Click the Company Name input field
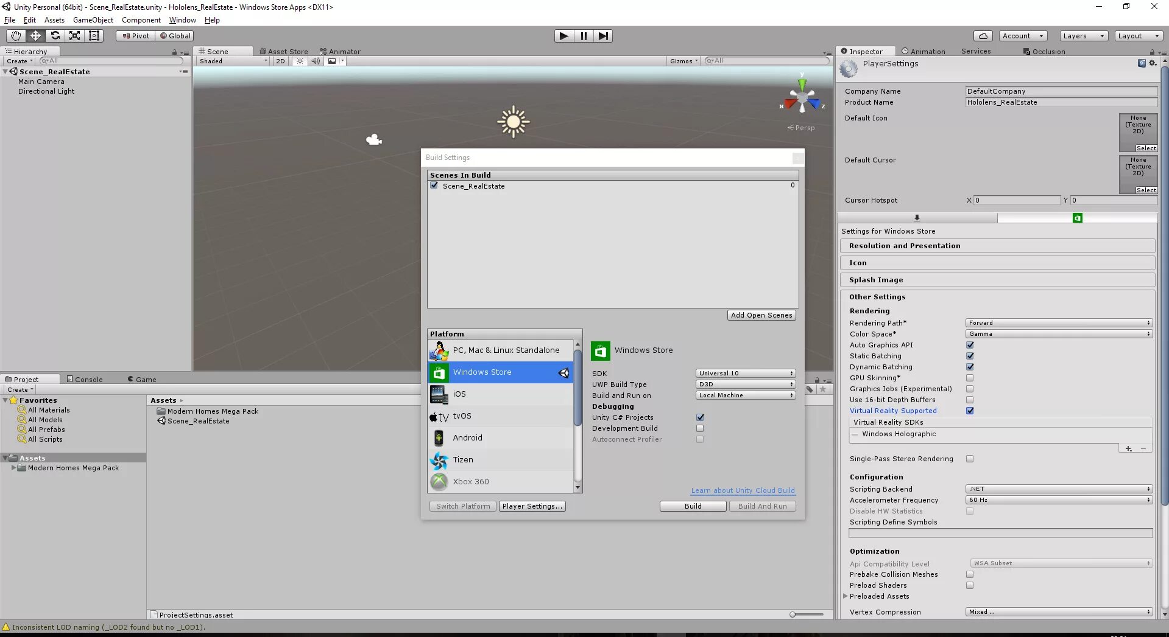Screen dimensions: 1169x637 tap(1061, 91)
